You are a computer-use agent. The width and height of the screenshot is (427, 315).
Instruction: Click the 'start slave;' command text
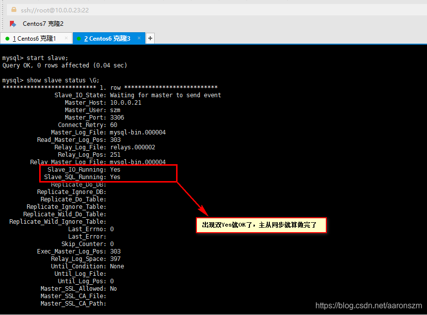48,58
